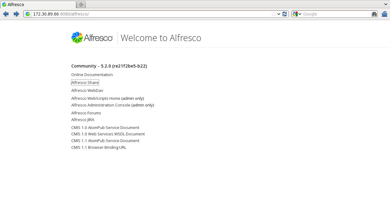Open Alfresco Administration Console link
The image size is (390, 202).
pyautogui.click(x=101, y=105)
